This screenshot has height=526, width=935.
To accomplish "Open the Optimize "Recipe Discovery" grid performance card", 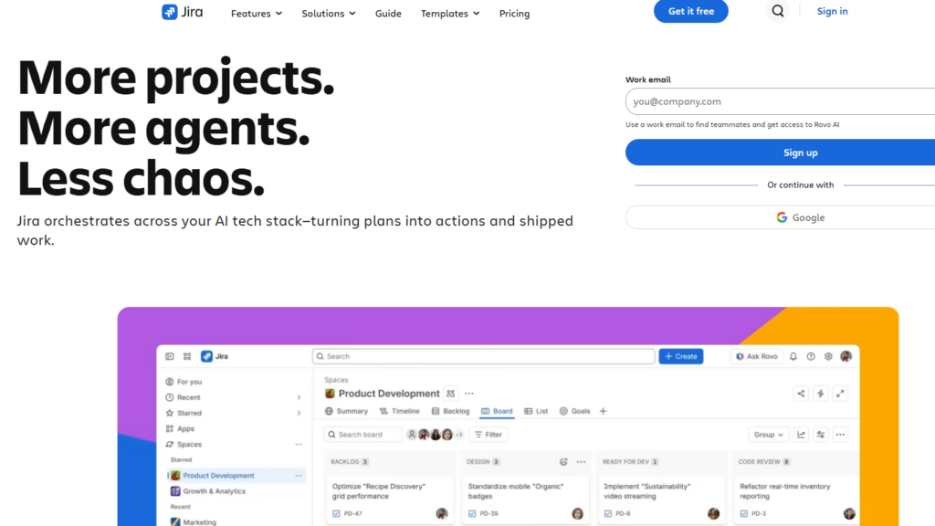I will click(390, 500).
